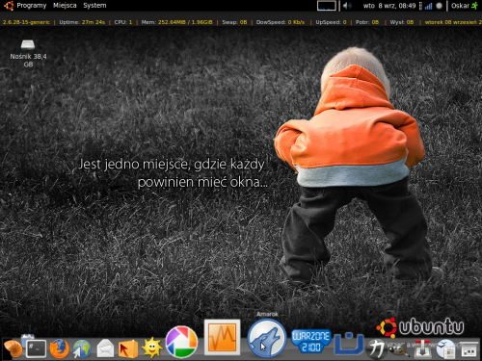The height and width of the screenshot is (361, 482).
Task: Open the terminal icon in dock
Action: (x=36, y=348)
